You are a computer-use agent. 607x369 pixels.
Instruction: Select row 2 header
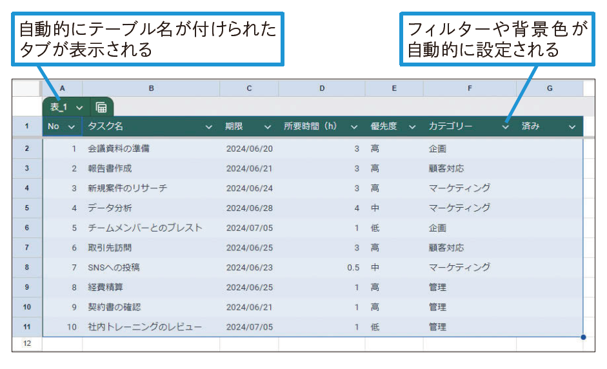(26, 148)
